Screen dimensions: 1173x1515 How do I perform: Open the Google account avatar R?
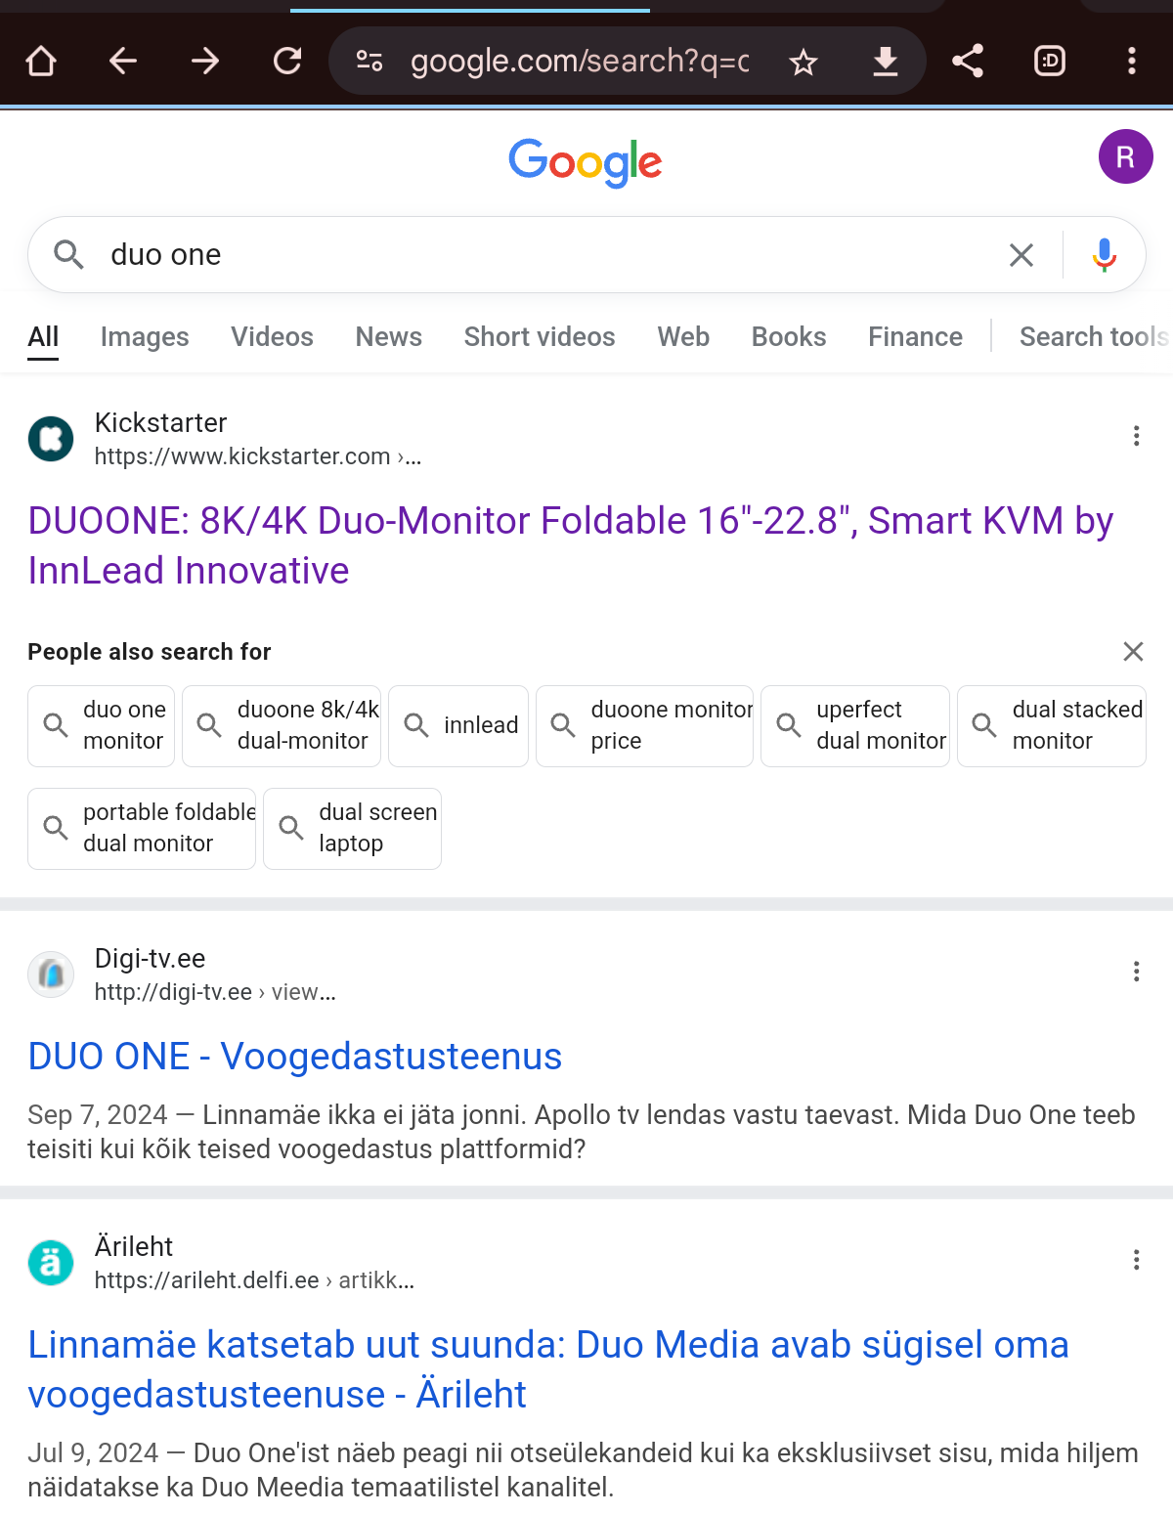click(x=1126, y=156)
